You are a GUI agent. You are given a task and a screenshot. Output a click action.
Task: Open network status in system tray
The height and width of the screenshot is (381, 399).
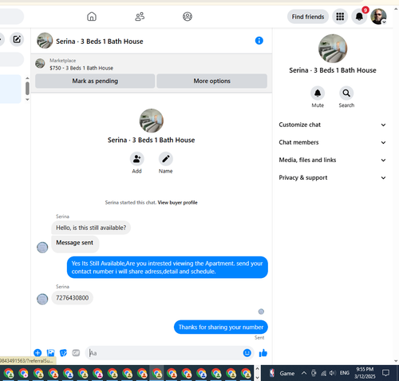tap(323, 373)
